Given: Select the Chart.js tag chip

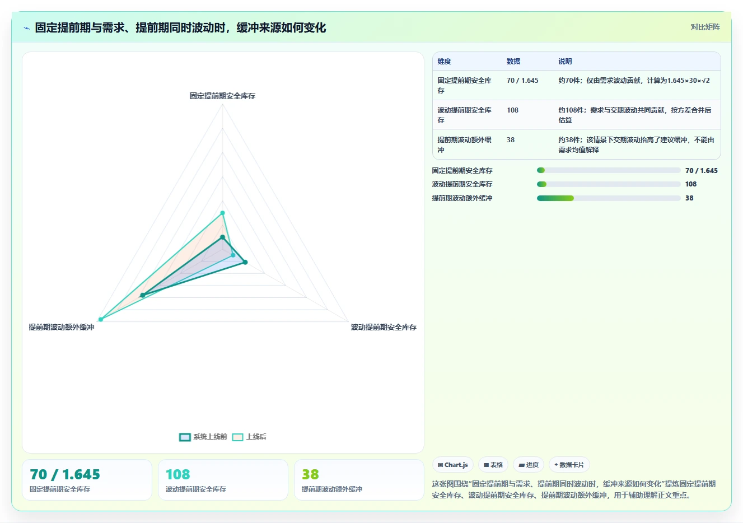Looking at the screenshot, I should 452,465.
